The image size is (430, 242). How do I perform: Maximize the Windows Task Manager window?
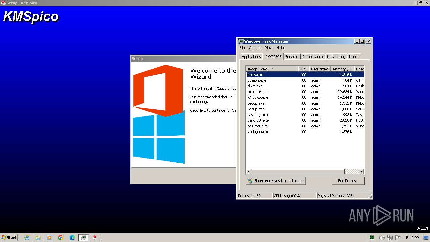(x=362, y=41)
